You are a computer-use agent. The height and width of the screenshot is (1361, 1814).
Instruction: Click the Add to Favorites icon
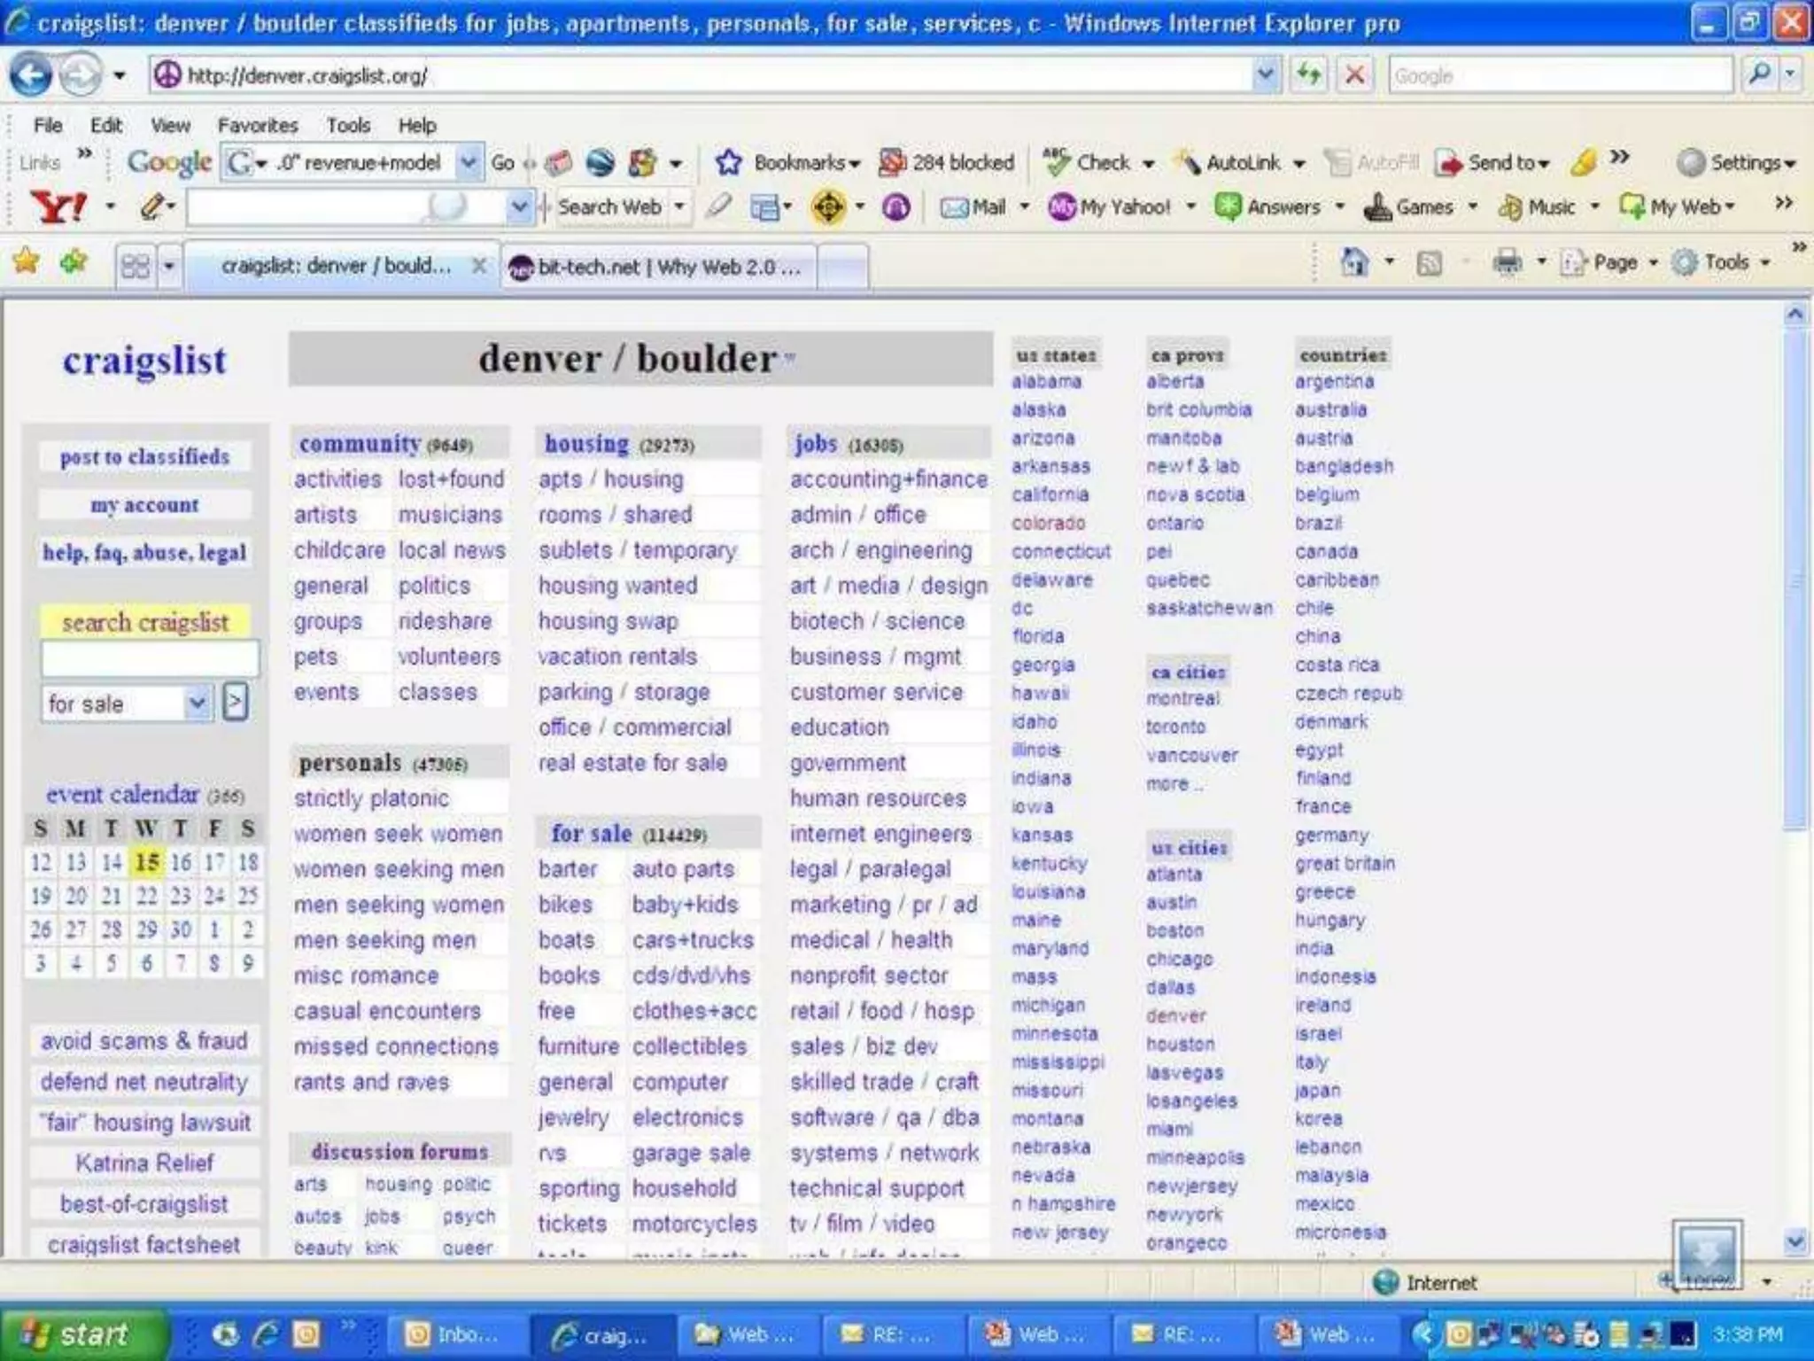(x=74, y=262)
